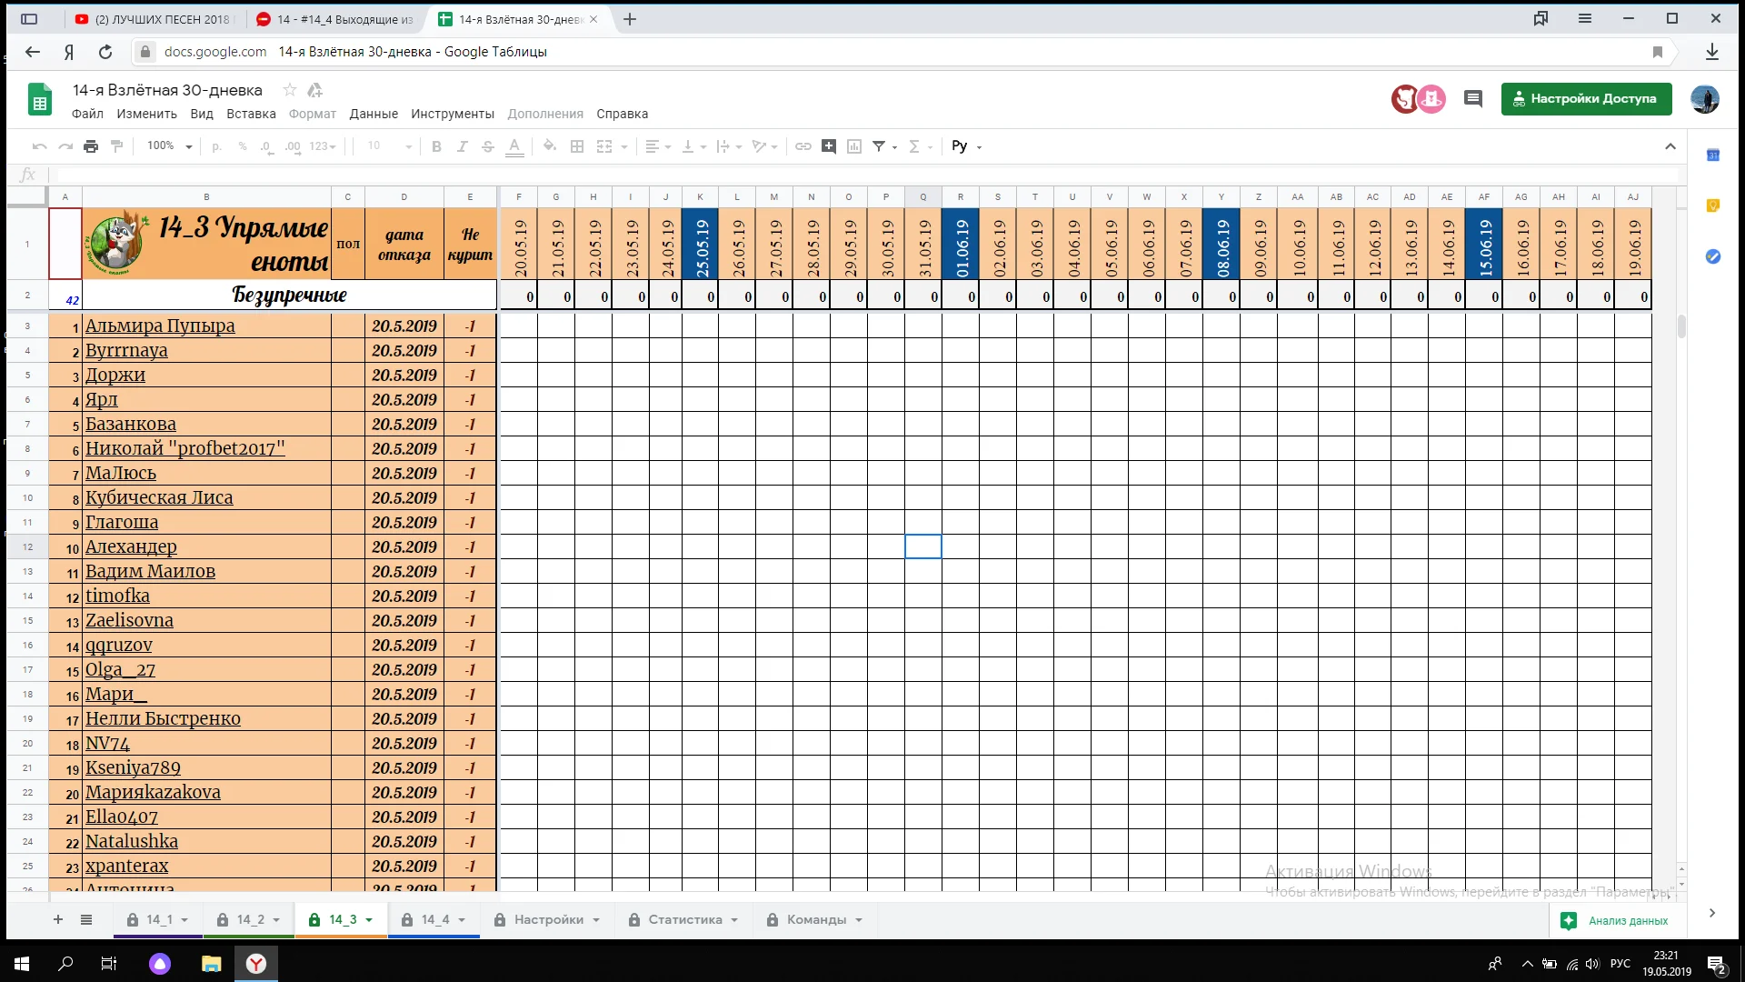Star this spreadsheet document

pos(289,90)
